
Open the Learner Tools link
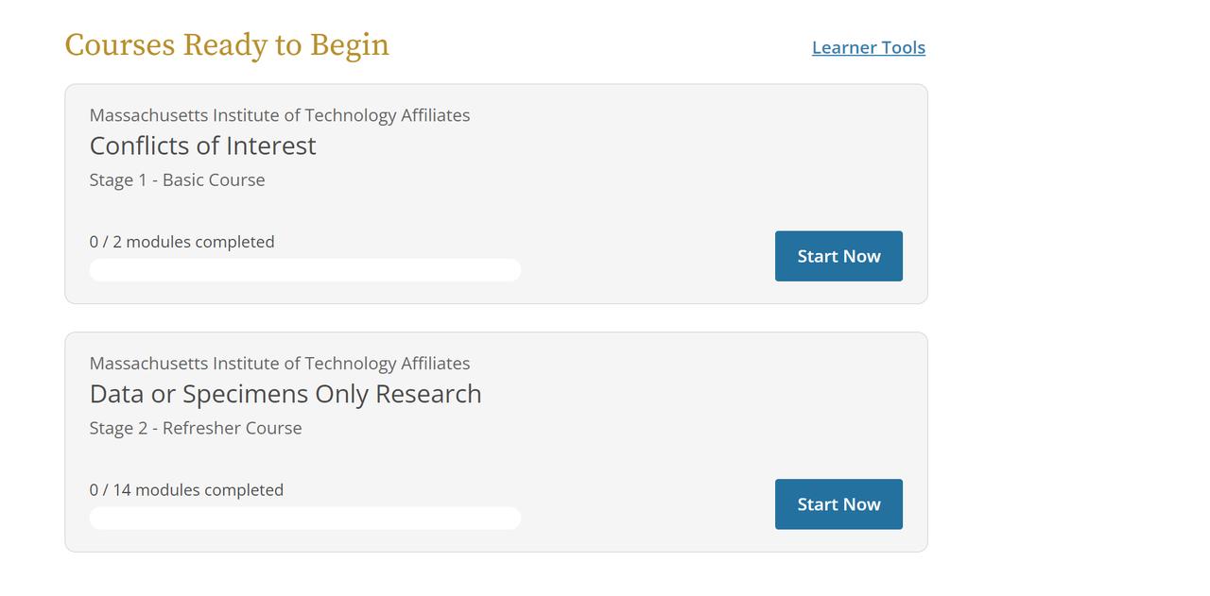868,47
